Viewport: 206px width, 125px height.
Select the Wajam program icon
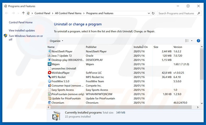pos(50,64)
